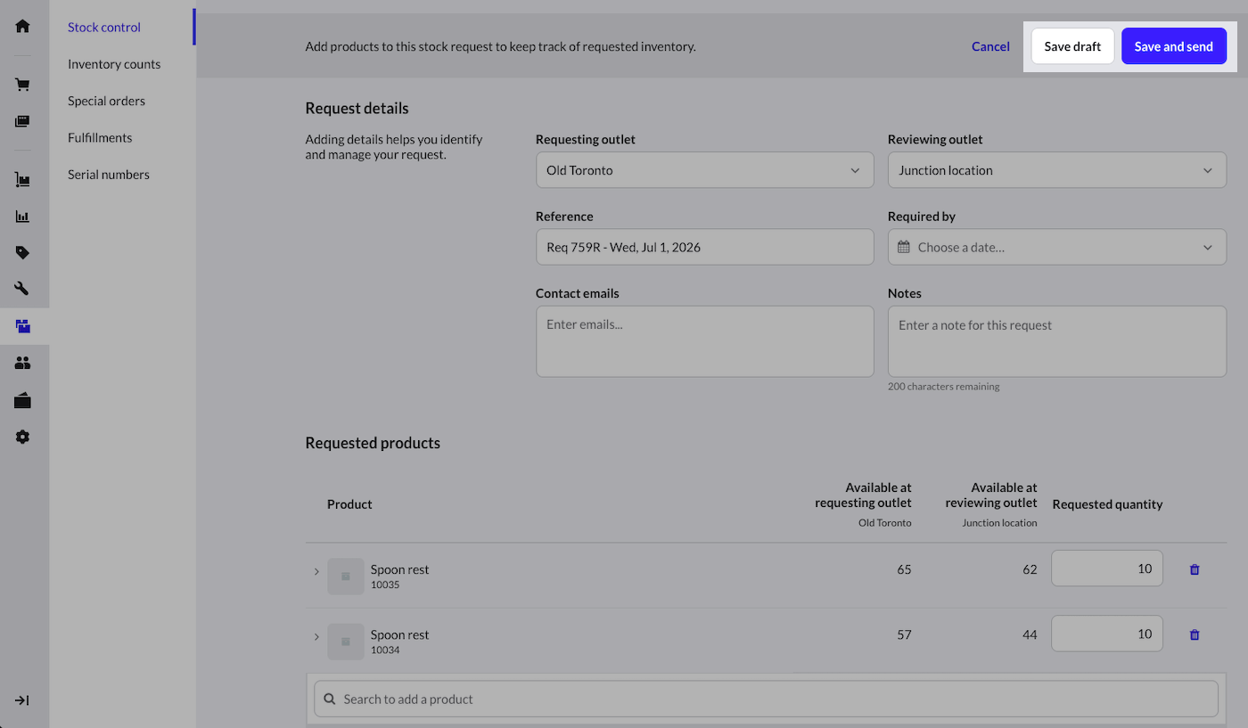
Task: Click requested quantity for Spoon rest 10034
Action: 1107,634
